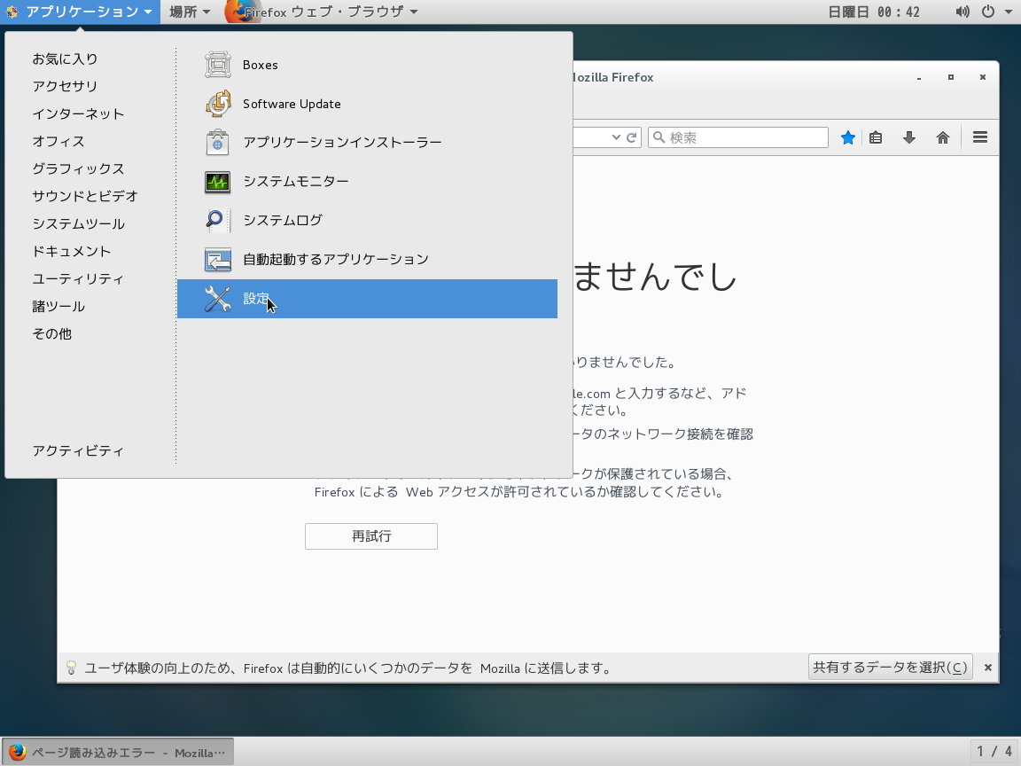This screenshot has width=1021, height=766.
Task: Choose アクセサリ category
Action: 65,86
